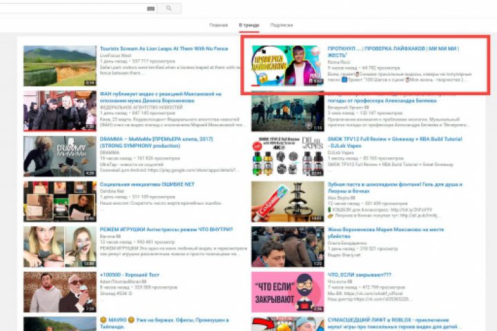The width and height of the screenshot is (497, 331).
Task: Open the Вечерний Ургант weather forecast thumbnail
Action: [x=287, y=112]
